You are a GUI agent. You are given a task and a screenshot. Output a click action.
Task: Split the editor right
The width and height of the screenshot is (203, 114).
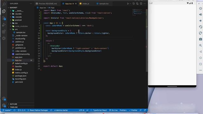[141, 3]
